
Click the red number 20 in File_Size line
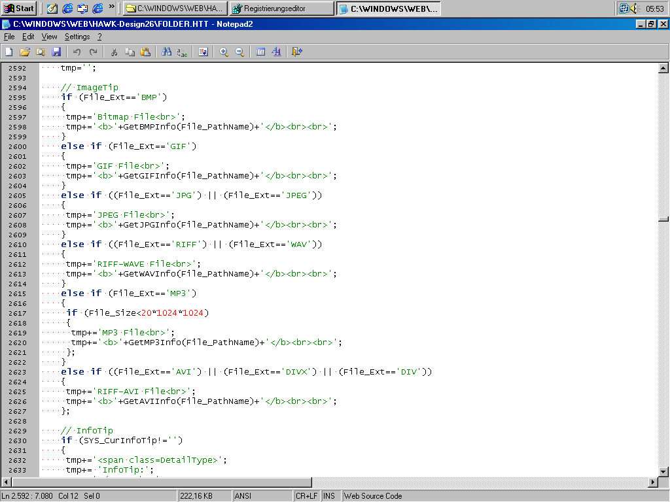(146, 313)
